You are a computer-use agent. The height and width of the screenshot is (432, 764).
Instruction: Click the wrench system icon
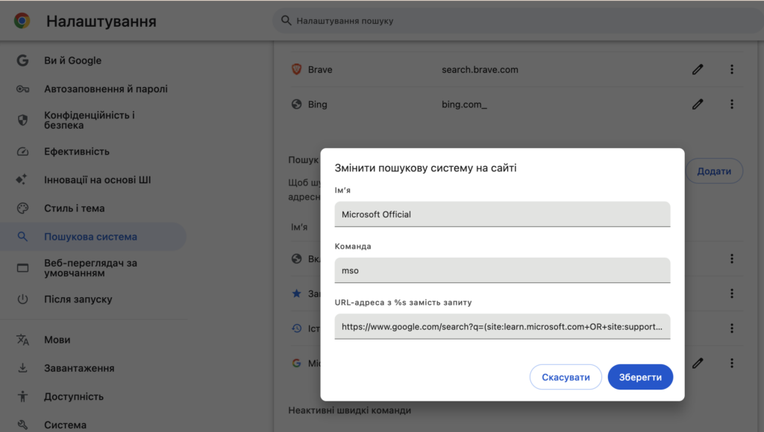tap(22, 425)
